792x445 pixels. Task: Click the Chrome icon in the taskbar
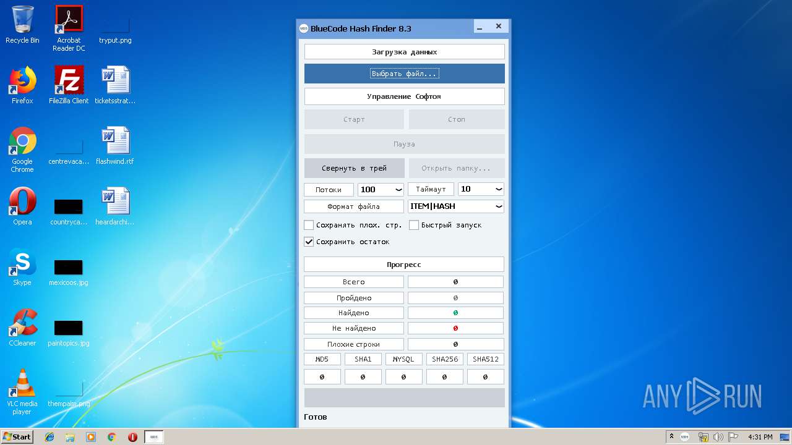pos(112,437)
